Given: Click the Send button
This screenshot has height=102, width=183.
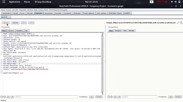Looking at the screenshot, I should pyautogui.click(x=6, y=23).
